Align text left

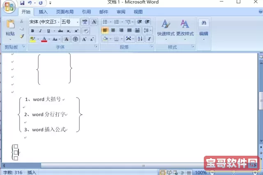[x=105, y=30]
